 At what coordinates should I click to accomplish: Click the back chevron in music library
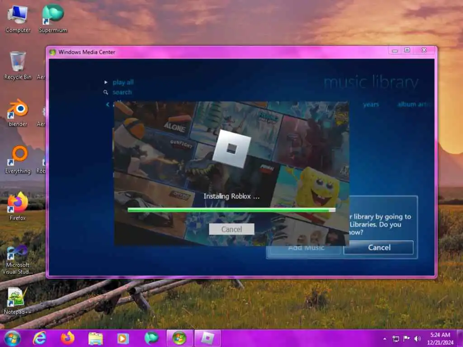[x=108, y=104]
